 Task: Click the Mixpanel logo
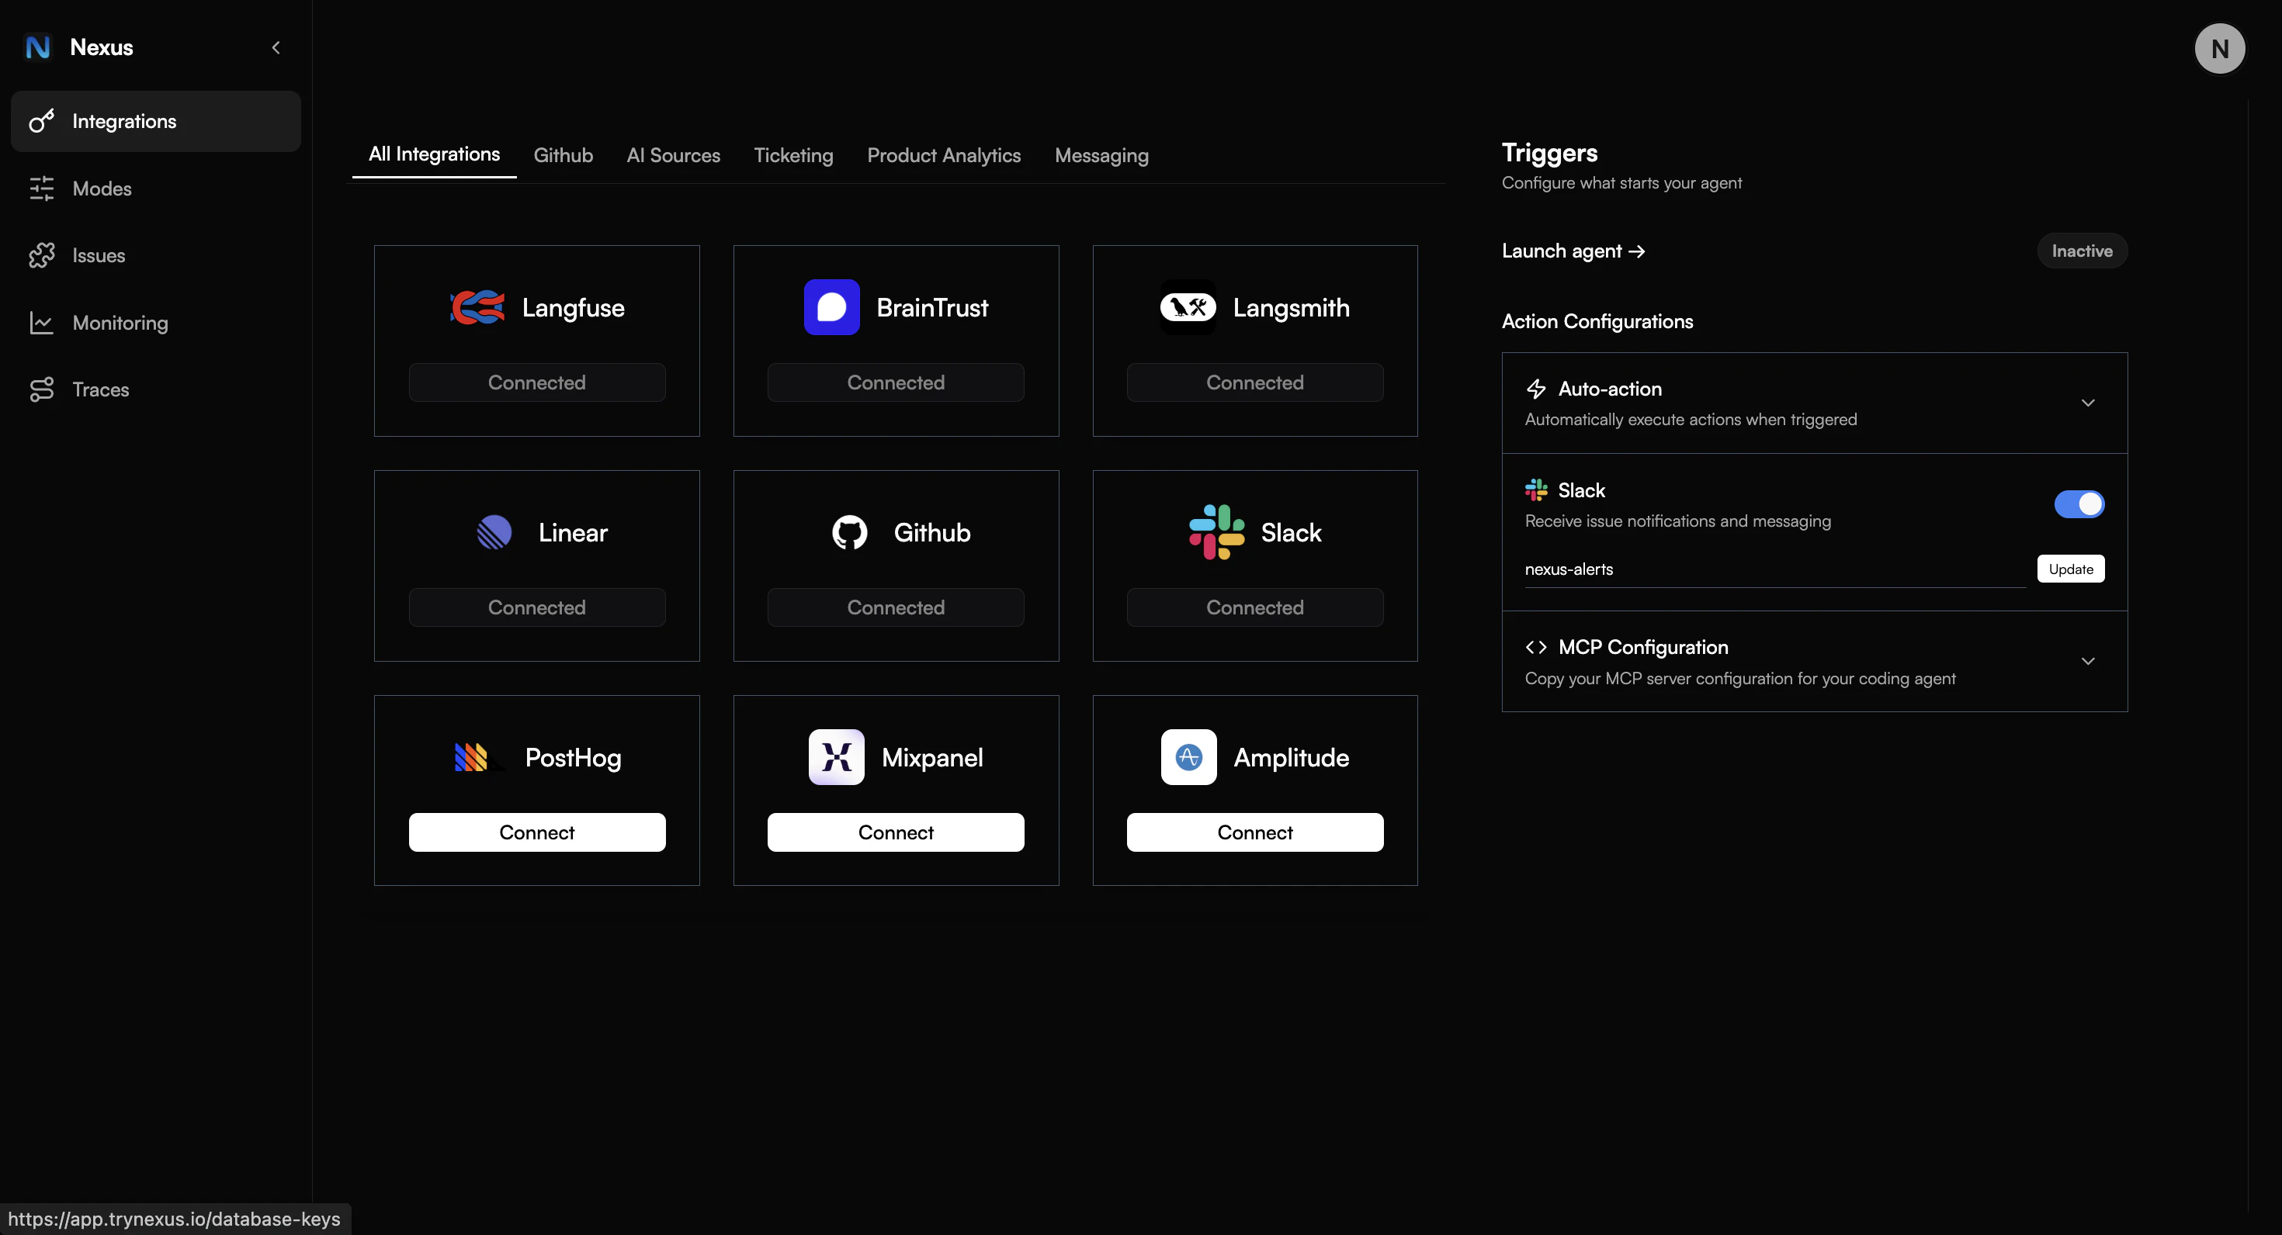pos(836,757)
